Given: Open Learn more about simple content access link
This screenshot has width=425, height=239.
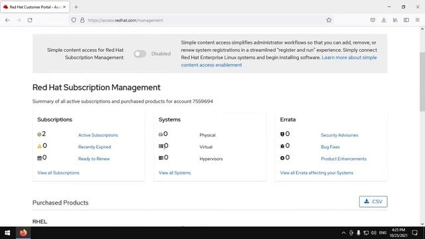Looking at the screenshot, I should click(279, 61).
